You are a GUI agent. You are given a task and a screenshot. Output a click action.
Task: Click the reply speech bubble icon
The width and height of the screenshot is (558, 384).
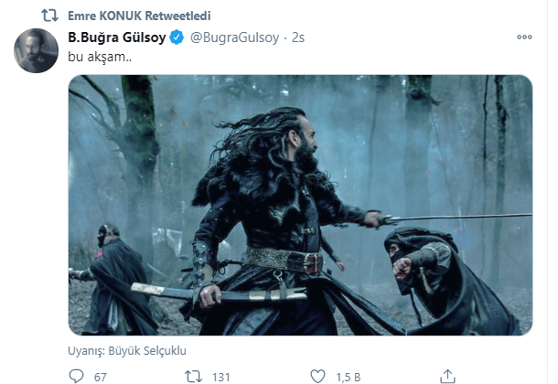75,375
